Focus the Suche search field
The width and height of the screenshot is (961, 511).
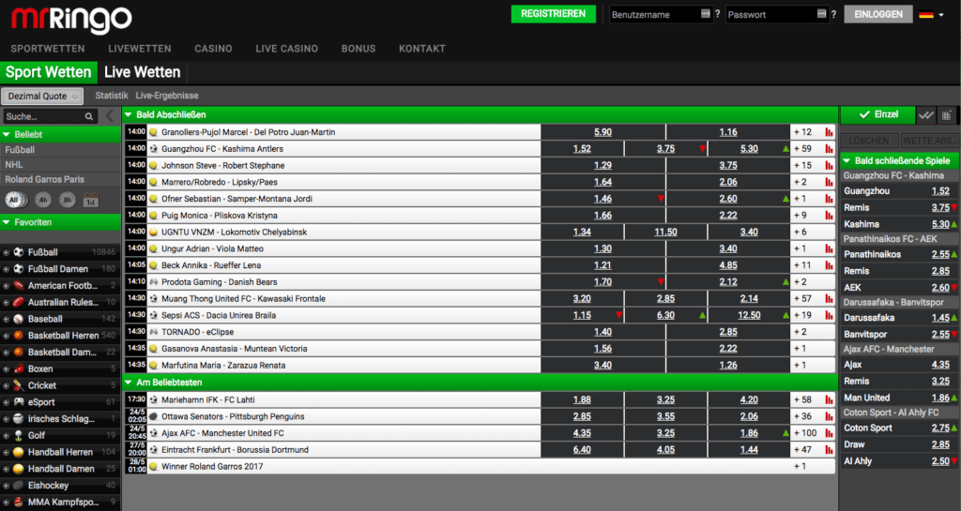coord(51,116)
